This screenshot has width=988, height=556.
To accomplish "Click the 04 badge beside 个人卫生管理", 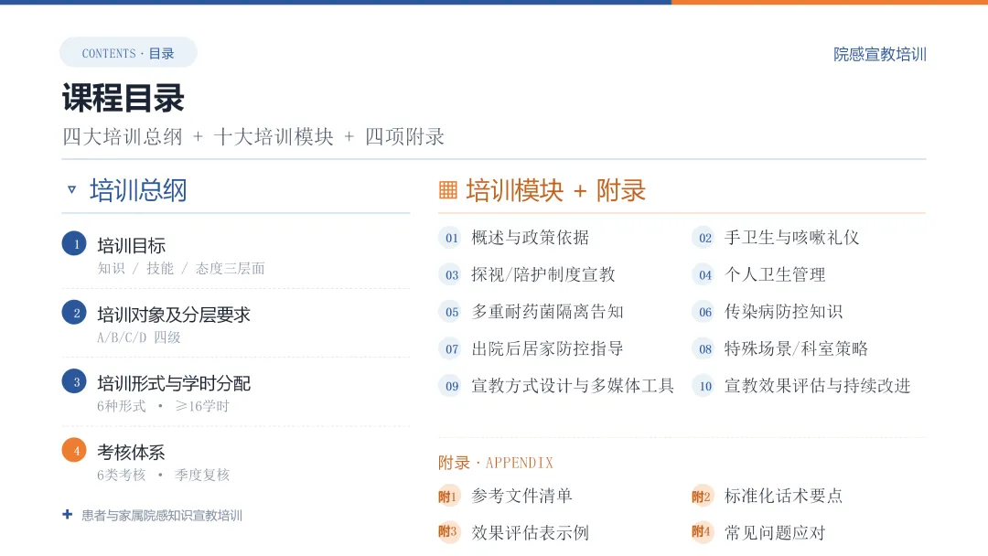I will coord(704,275).
